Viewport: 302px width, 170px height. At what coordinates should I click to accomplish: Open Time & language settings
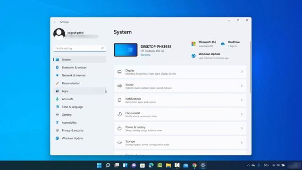tap(80, 107)
